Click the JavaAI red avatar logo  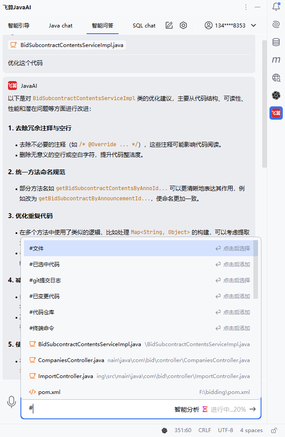12,86
